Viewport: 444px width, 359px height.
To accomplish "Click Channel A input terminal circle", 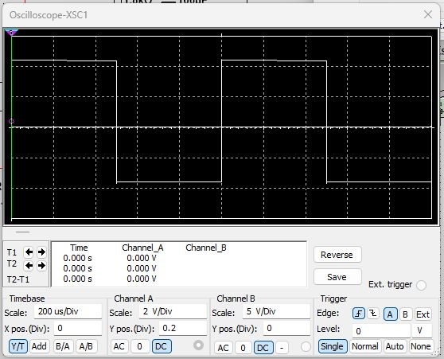I will 198,345.
